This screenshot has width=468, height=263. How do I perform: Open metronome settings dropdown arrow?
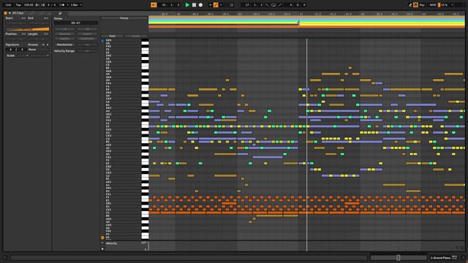[67, 5]
